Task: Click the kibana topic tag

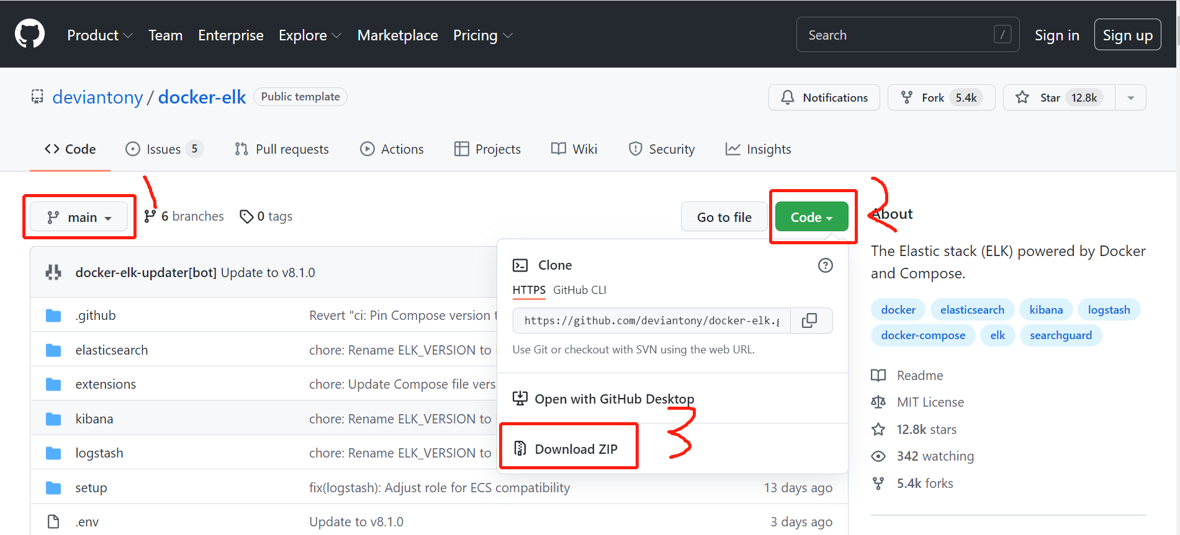Action: click(x=1046, y=310)
